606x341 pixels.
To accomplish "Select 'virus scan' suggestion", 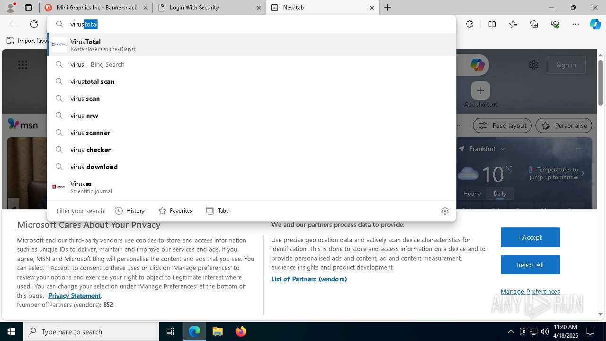I will tap(251, 99).
